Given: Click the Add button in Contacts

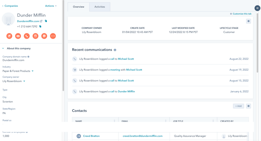Looking at the screenshot, I should coord(238,106).
